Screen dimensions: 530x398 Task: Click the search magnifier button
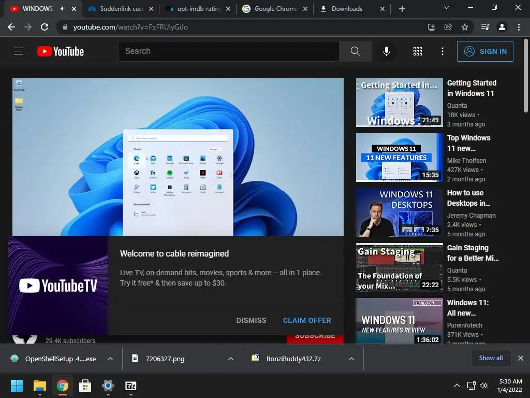click(x=355, y=51)
